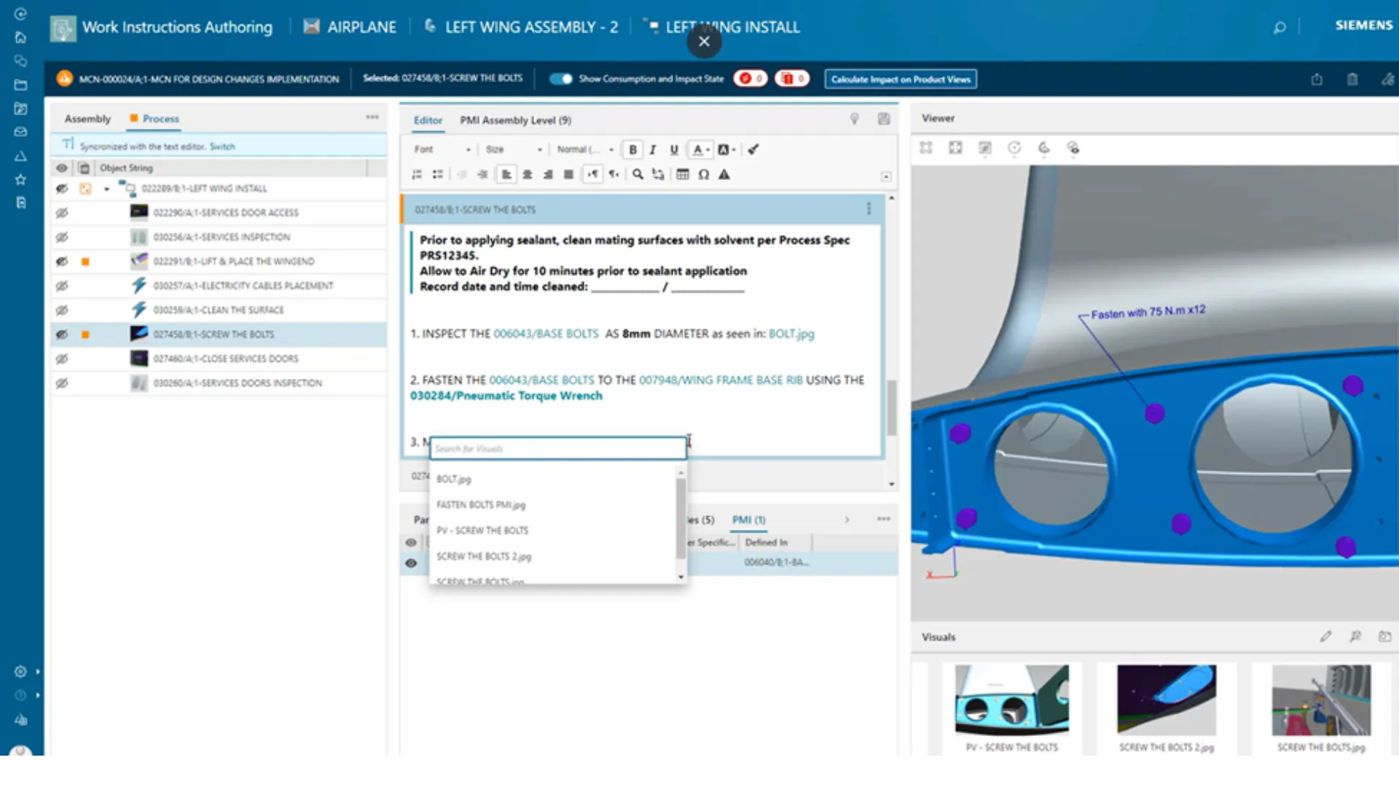The image size is (1399, 787).
Task: Switch to the Assembly tab
Action: tap(87, 119)
